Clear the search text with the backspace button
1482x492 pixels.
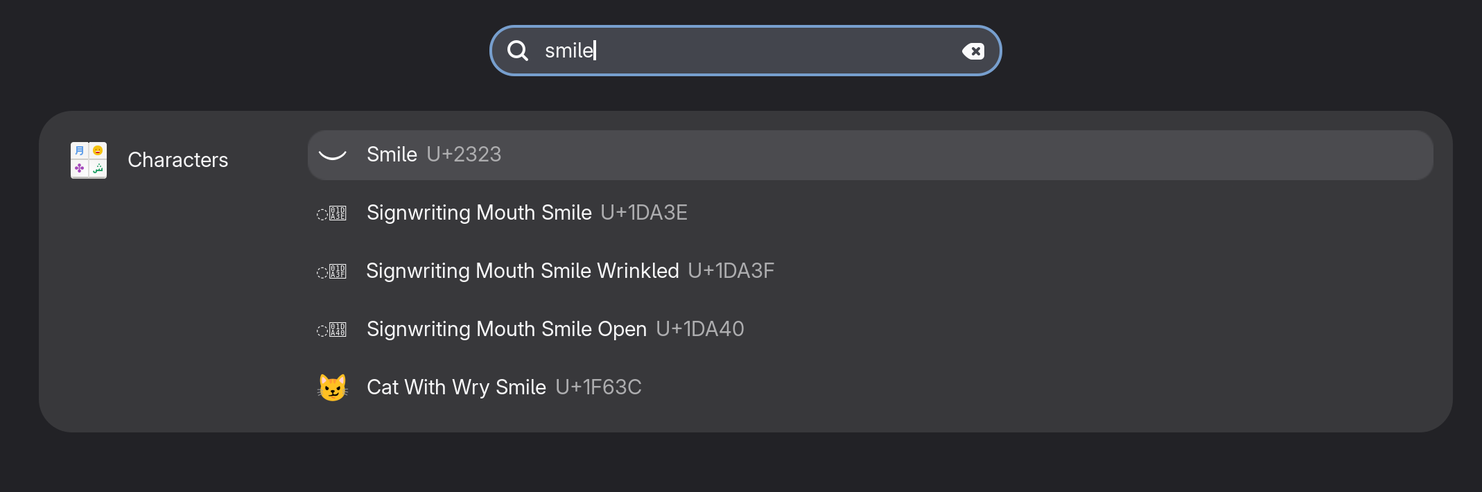[973, 51]
